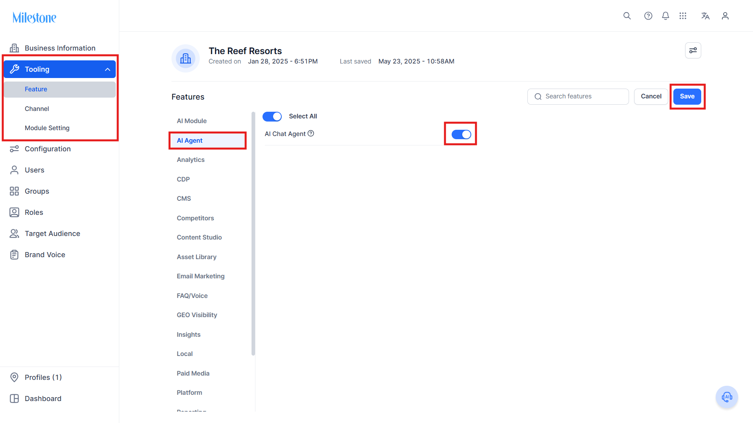Toggle the Select All switch
The width and height of the screenshot is (753, 423).
coord(272,116)
